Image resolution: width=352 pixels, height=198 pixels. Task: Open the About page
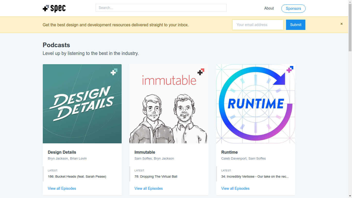pos(269,8)
